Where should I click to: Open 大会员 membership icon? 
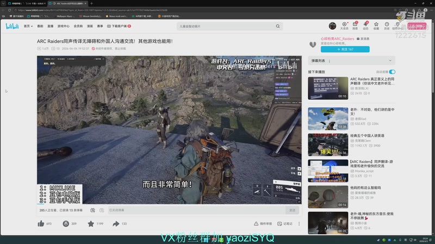click(344, 26)
